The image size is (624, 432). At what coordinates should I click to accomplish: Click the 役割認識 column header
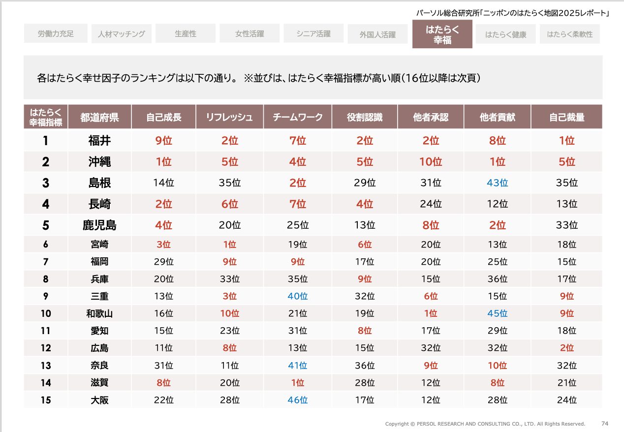(x=364, y=117)
